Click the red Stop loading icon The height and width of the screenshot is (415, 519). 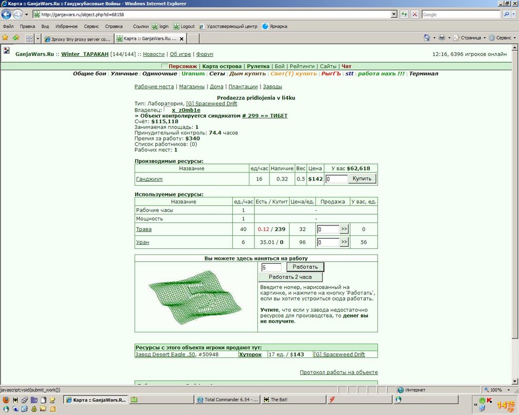(415, 15)
